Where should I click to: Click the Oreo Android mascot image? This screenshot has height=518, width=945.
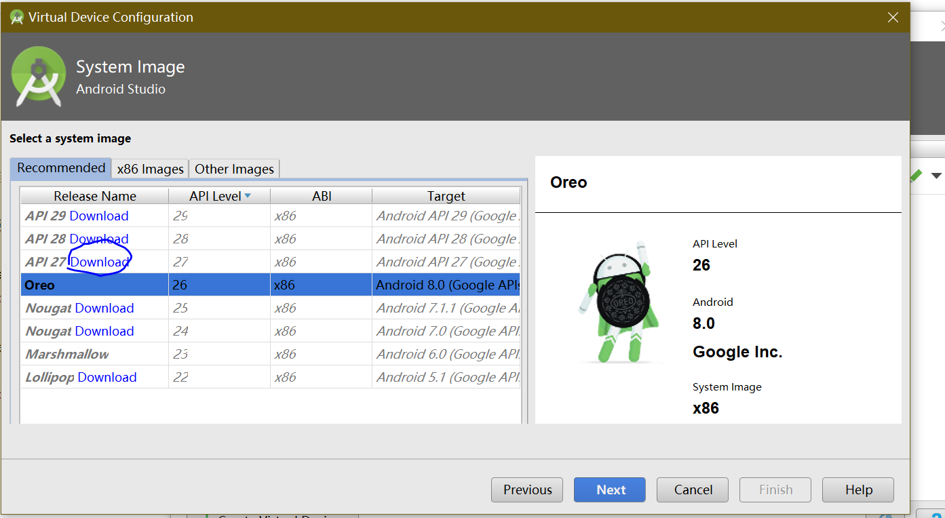pos(618,302)
